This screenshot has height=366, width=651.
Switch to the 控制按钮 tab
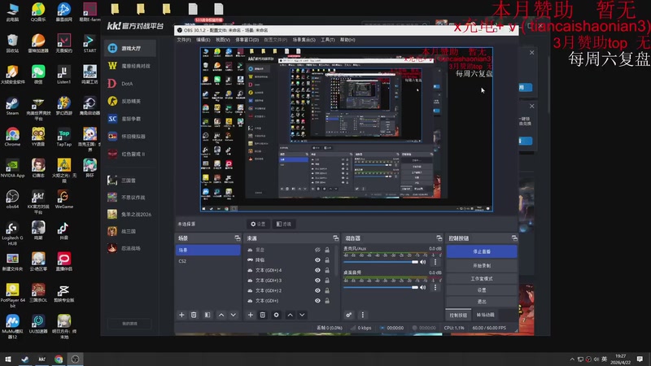click(x=458, y=315)
